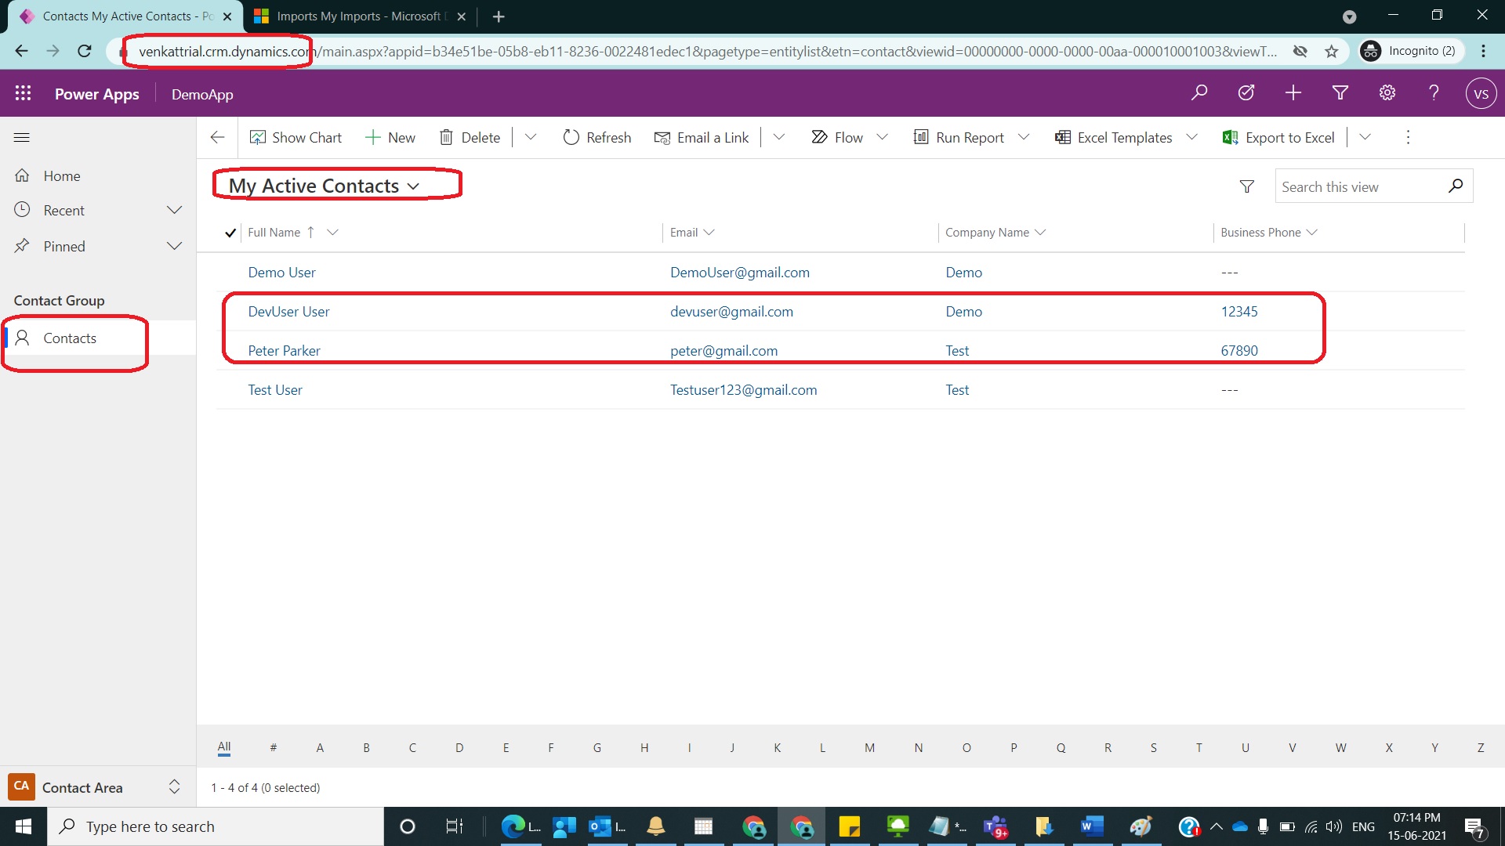Expand the My Active Contacts view selector
Image resolution: width=1505 pixels, height=846 pixels.
414,186
